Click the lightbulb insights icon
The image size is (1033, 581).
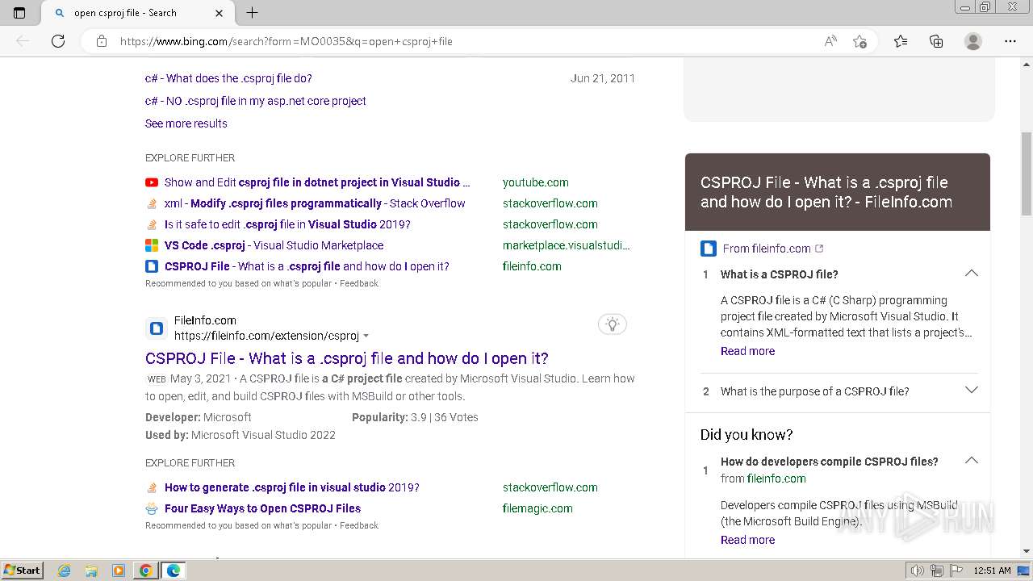pyautogui.click(x=613, y=324)
